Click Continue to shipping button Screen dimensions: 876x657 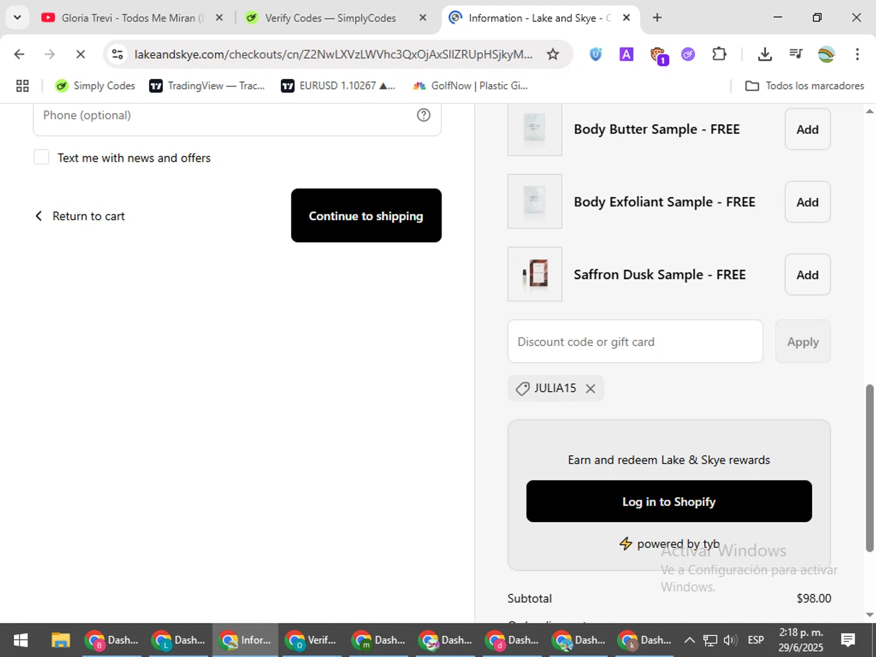click(x=366, y=215)
